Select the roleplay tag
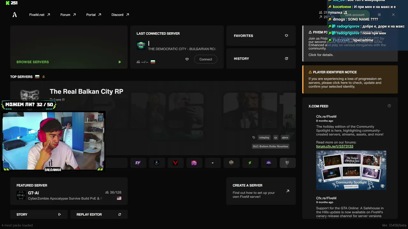408x229 pixels. 264,137
